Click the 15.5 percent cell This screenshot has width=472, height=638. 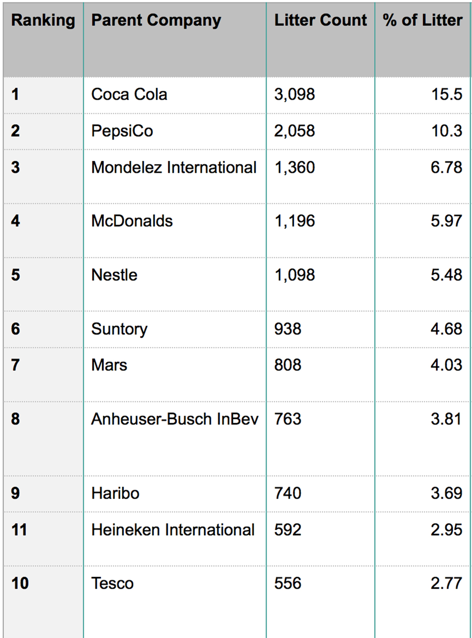[446, 95]
